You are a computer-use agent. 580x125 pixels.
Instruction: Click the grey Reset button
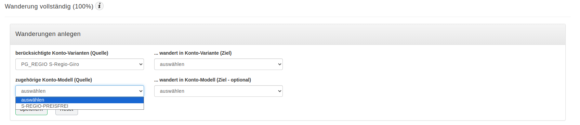coord(67,112)
